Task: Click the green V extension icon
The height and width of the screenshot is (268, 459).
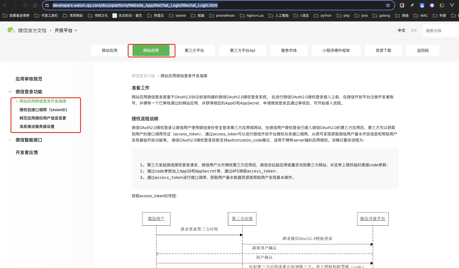Action: 452,5
